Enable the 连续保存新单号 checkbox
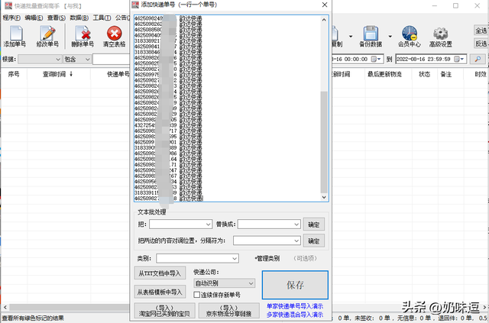 pyautogui.click(x=197, y=295)
